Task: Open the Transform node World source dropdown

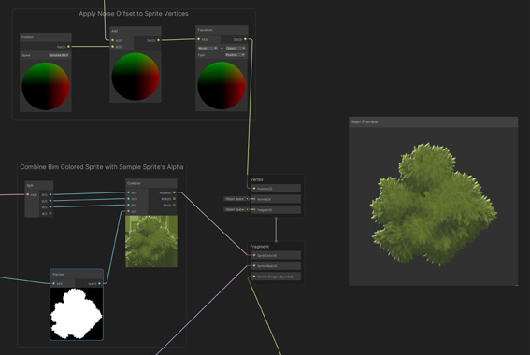Action: 208,48
